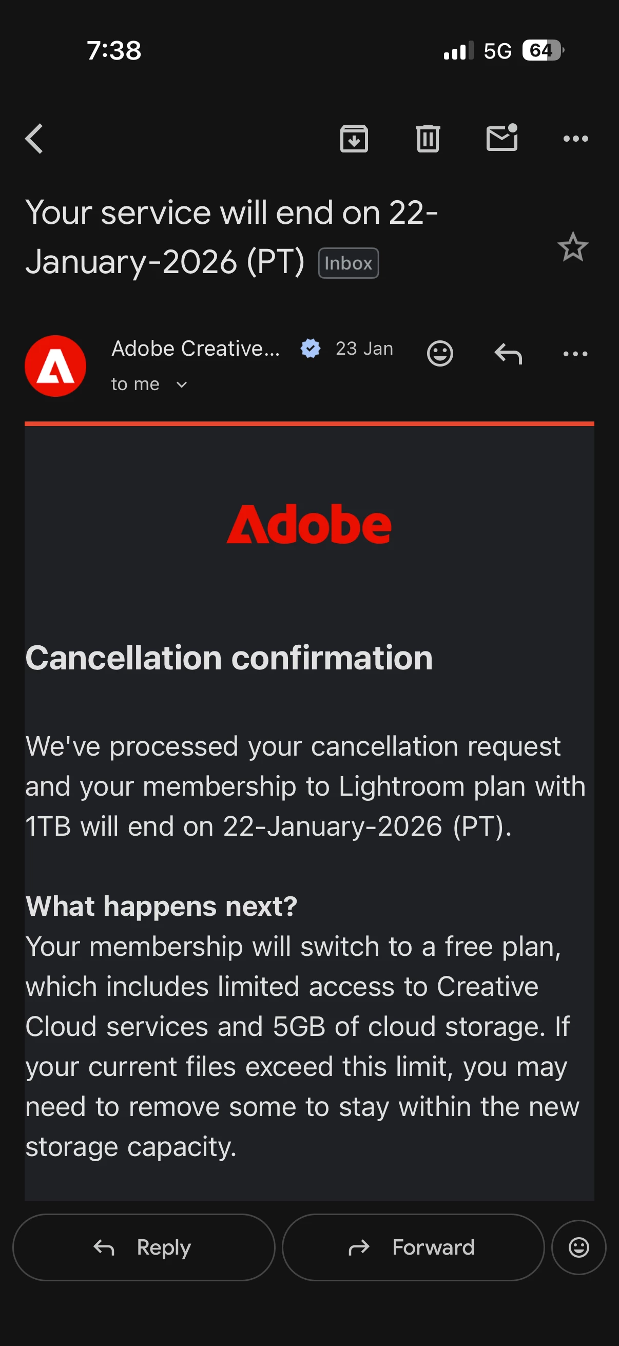This screenshot has width=619, height=1346.
Task: Open top toolbar more options menu
Action: [x=575, y=139]
